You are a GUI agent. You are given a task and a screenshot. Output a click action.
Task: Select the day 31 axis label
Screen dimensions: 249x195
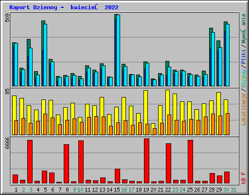(x=233, y=190)
